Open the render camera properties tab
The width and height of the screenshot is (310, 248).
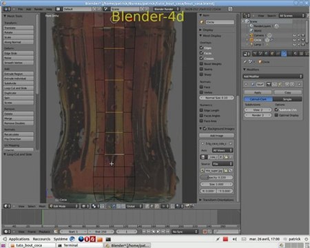254,54
